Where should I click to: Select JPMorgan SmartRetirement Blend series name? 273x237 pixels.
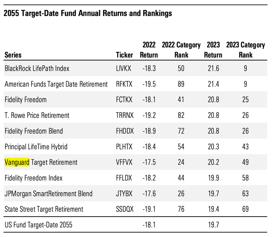click(49, 193)
